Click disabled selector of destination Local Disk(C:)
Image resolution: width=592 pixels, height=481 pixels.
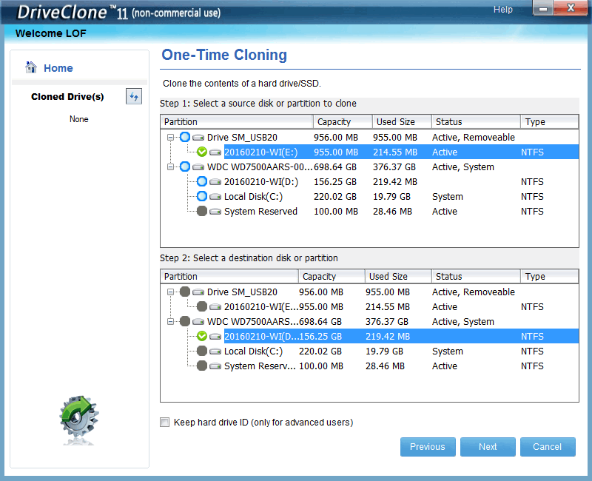coord(202,351)
